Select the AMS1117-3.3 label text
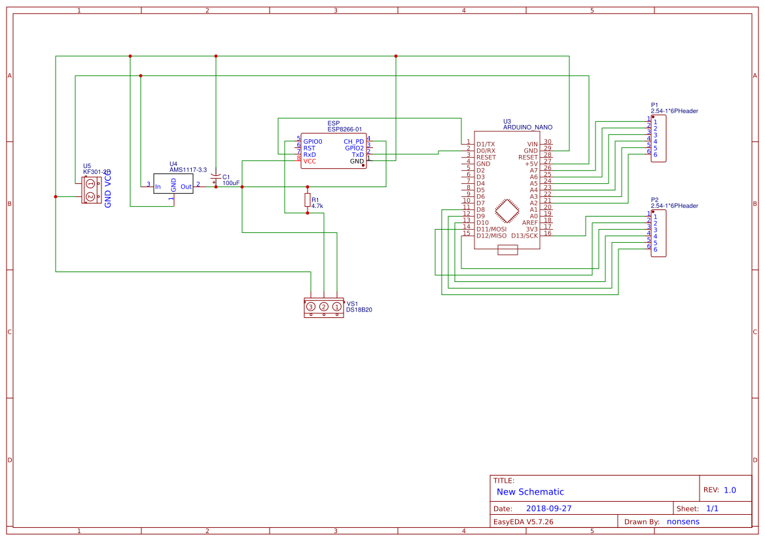This screenshot has width=765, height=541. [188, 170]
